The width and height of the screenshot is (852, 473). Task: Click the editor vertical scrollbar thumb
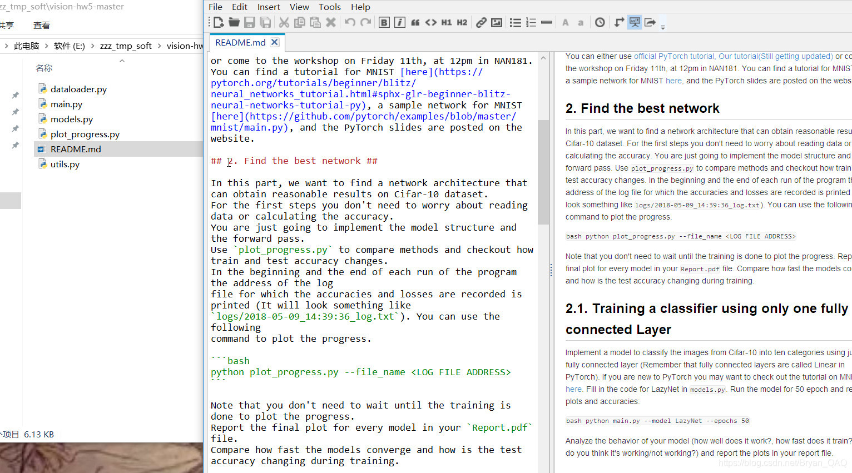tap(543, 172)
